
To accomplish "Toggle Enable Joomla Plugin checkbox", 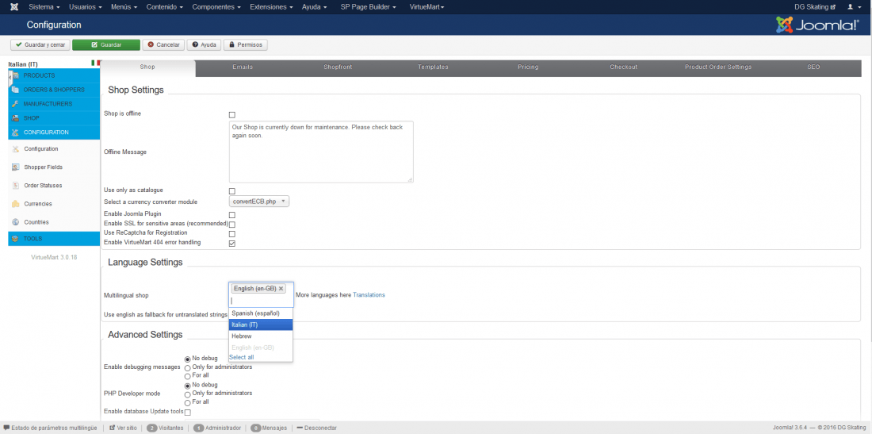I will [x=232, y=215].
